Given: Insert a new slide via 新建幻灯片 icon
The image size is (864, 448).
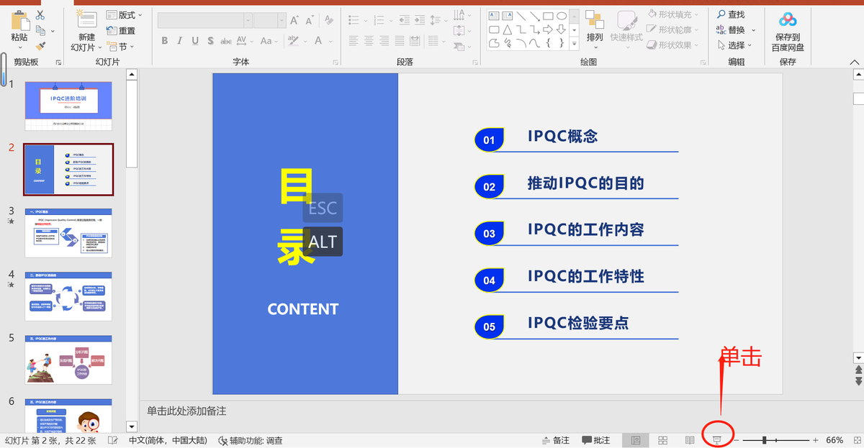Looking at the screenshot, I should pos(87,19).
